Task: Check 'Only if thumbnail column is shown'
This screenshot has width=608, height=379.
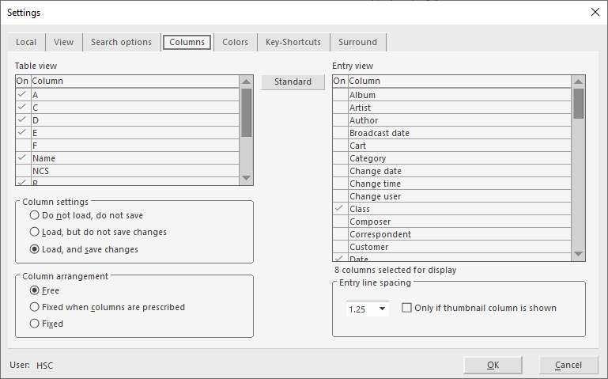Action: tap(406, 308)
